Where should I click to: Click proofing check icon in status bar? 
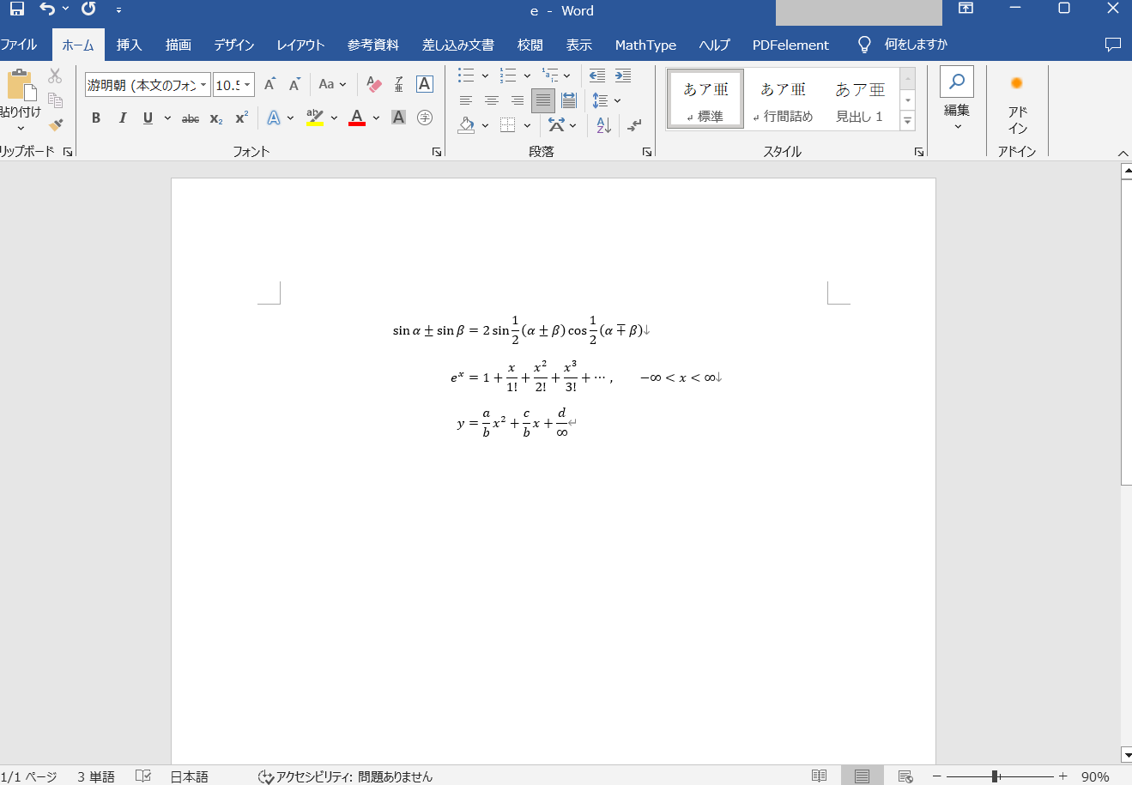(143, 776)
